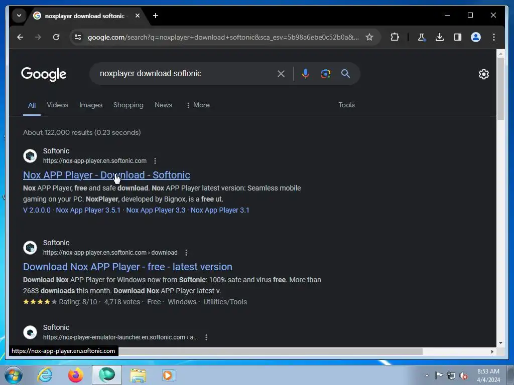Screen dimensions: 514x385
Task: Reload the current page
Action: [x=56, y=37]
